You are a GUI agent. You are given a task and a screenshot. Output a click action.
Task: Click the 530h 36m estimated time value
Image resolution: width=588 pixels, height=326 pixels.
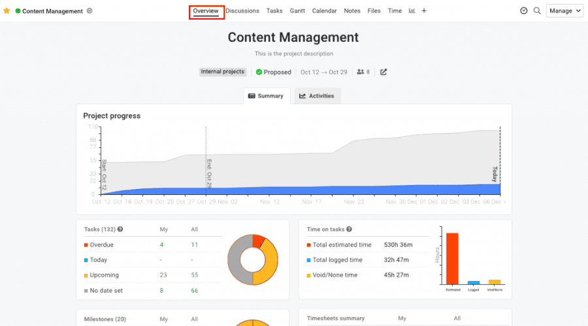398,244
